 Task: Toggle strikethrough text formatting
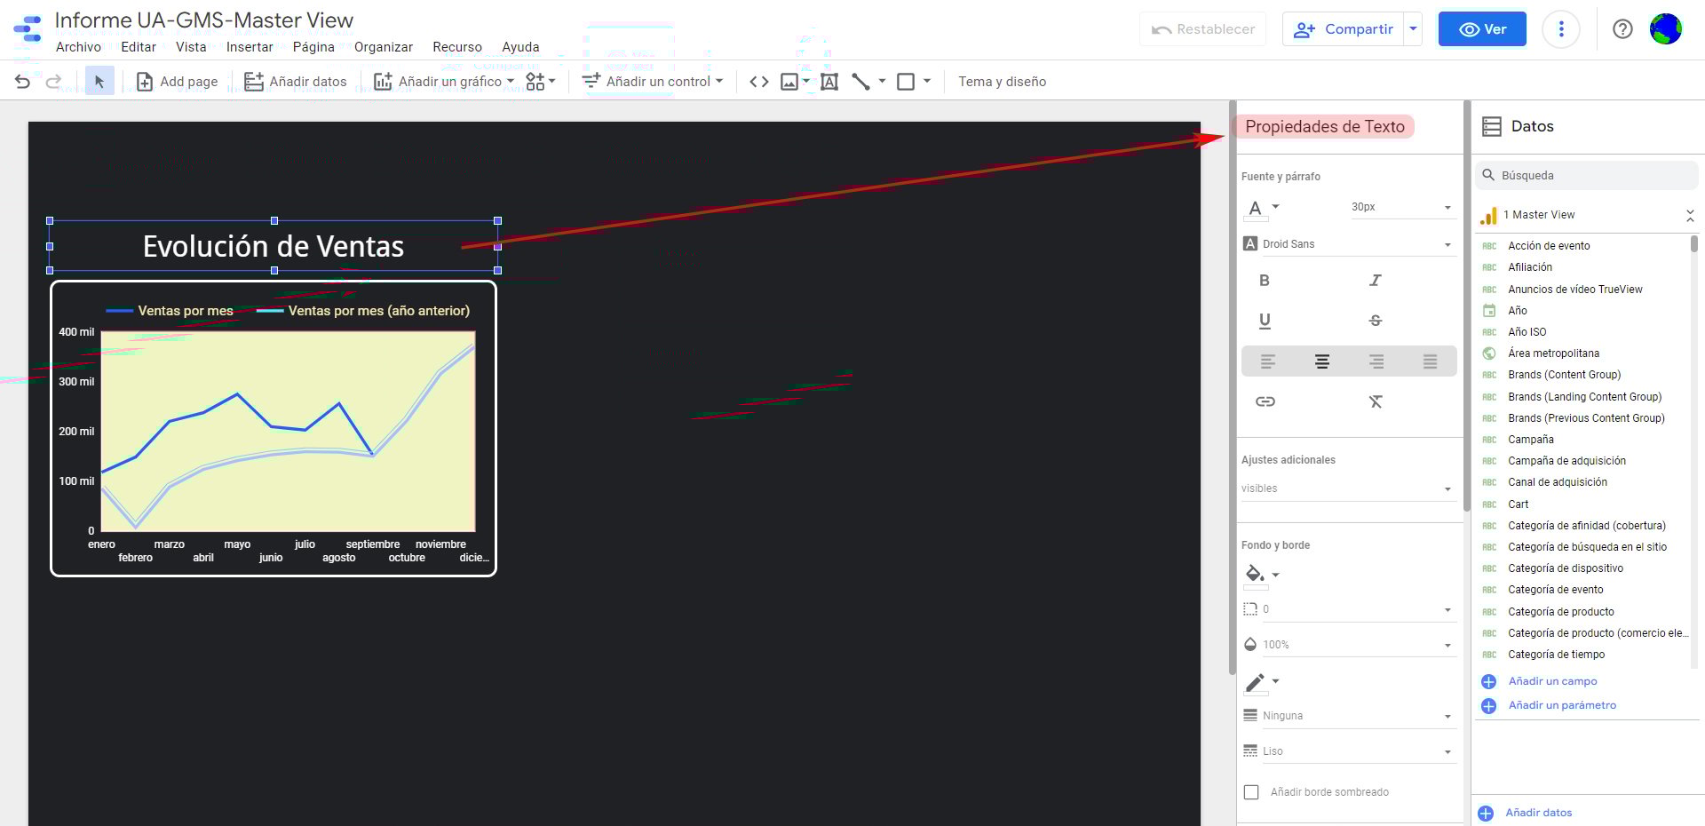click(1375, 321)
